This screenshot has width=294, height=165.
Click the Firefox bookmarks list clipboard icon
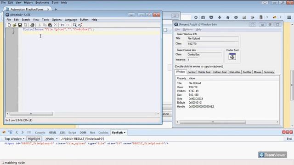(x=203, y=17)
